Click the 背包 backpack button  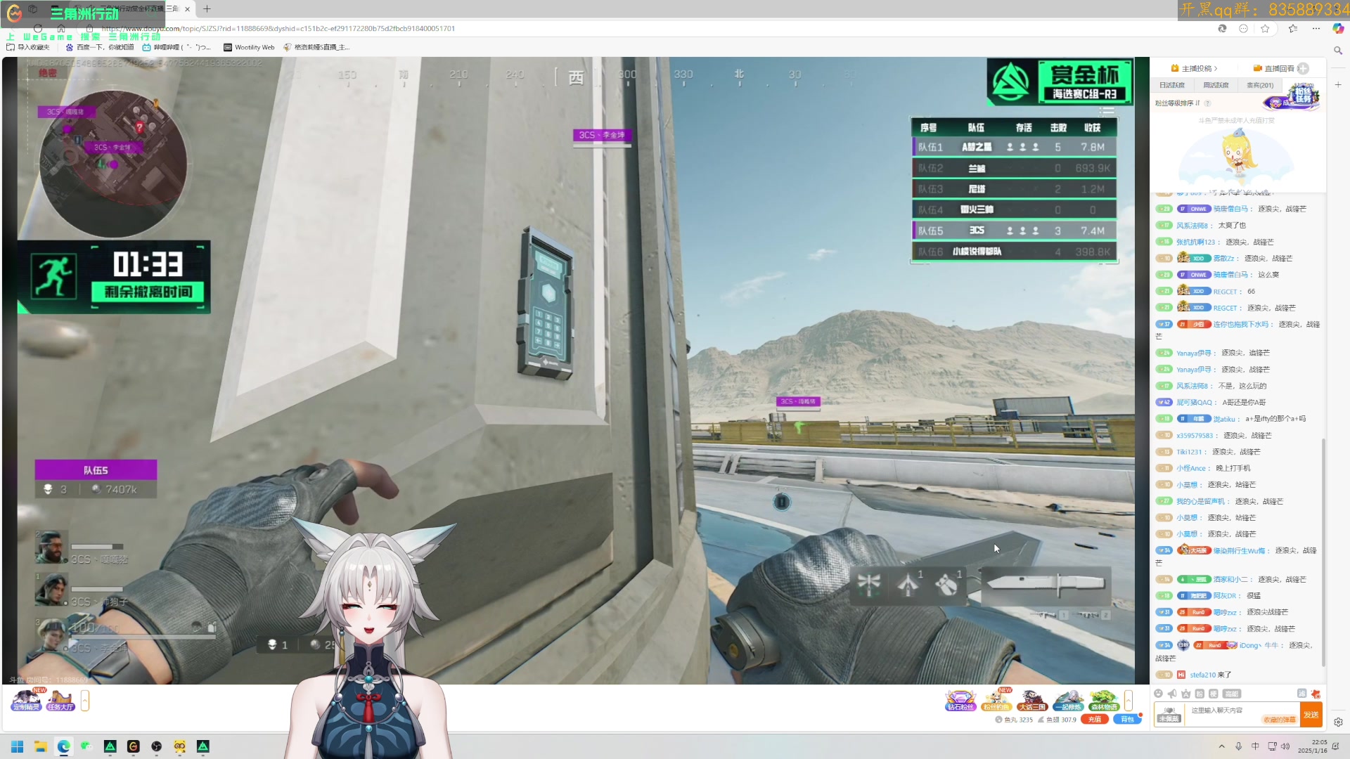pyautogui.click(x=1127, y=719)
